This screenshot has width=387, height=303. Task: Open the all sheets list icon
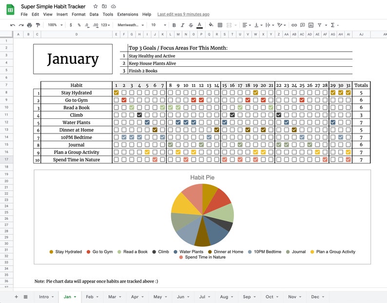(25, 297)
